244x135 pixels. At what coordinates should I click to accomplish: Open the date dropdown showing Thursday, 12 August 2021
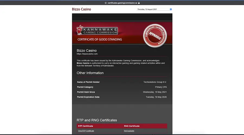click(154, 9)
